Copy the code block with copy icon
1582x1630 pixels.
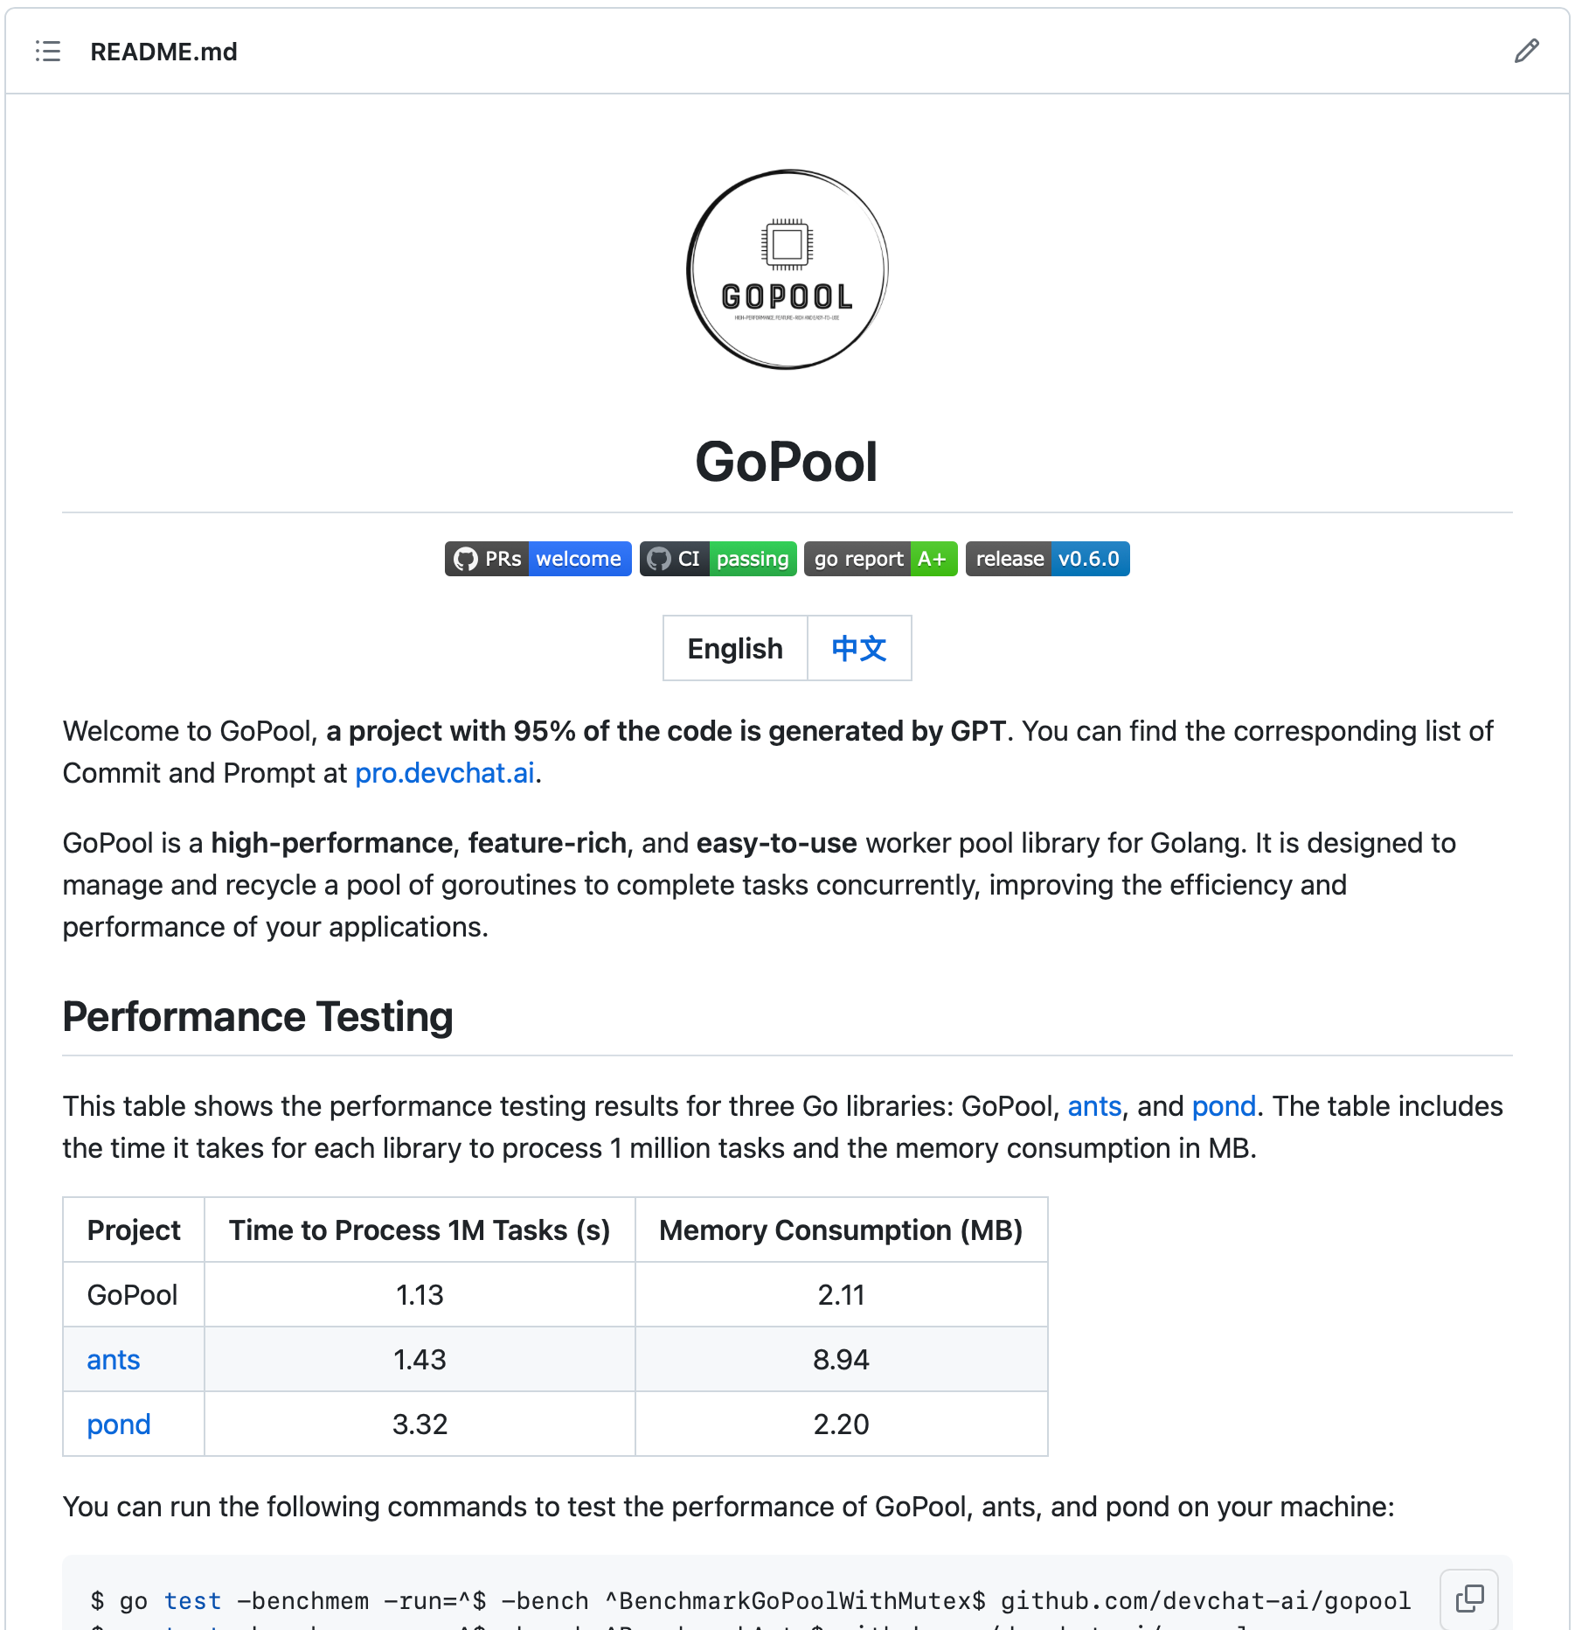(x=1469, y=1599)
